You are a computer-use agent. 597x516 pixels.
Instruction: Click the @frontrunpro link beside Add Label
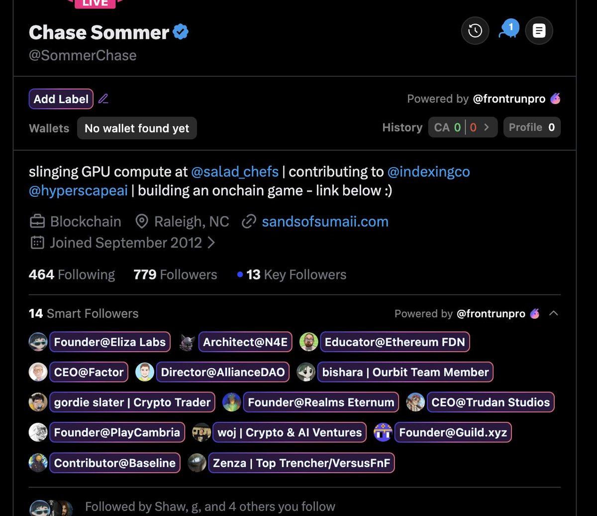pyautogui.click(x=509, y=99)
